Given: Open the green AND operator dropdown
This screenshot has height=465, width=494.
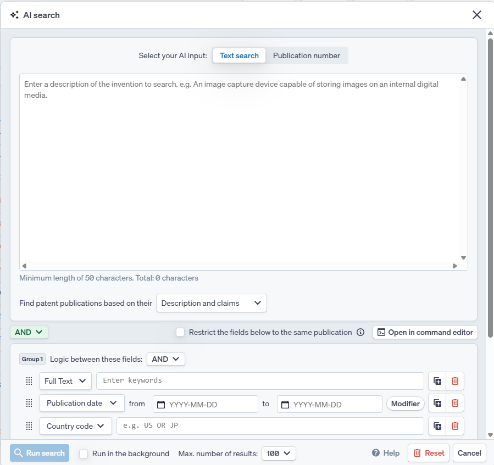Looking at the screenshot, I should click(x=29, y=332).
